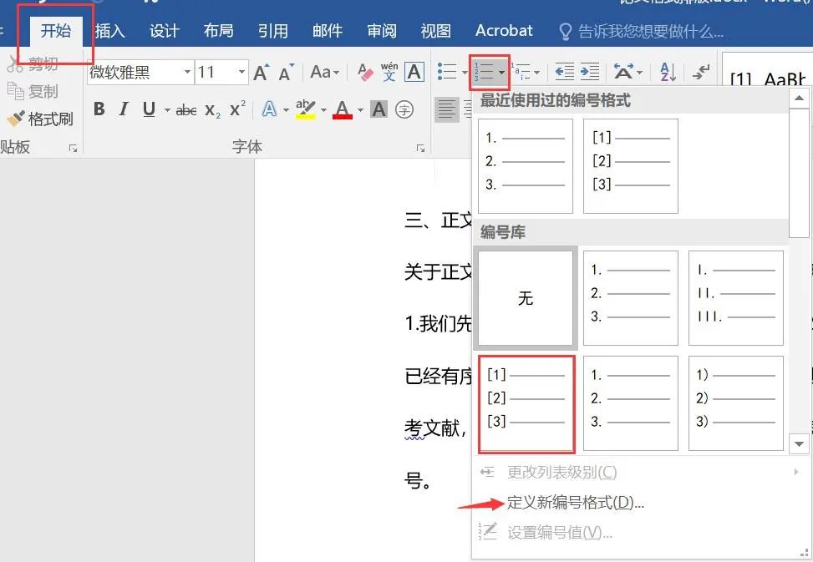Viewport: 813px width, 562px height.
Task: Open the font size dropdown showing 11
Action: pos(241,72)
